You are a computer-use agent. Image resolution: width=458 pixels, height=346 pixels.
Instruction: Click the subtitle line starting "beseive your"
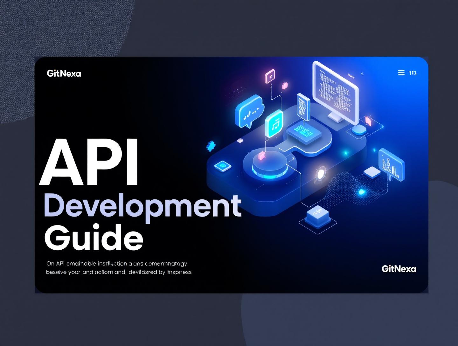click(119, 272)
